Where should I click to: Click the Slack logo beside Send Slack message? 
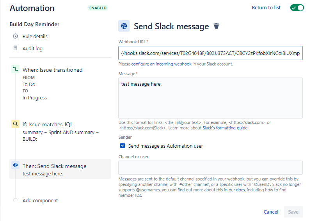pos(124,26)
